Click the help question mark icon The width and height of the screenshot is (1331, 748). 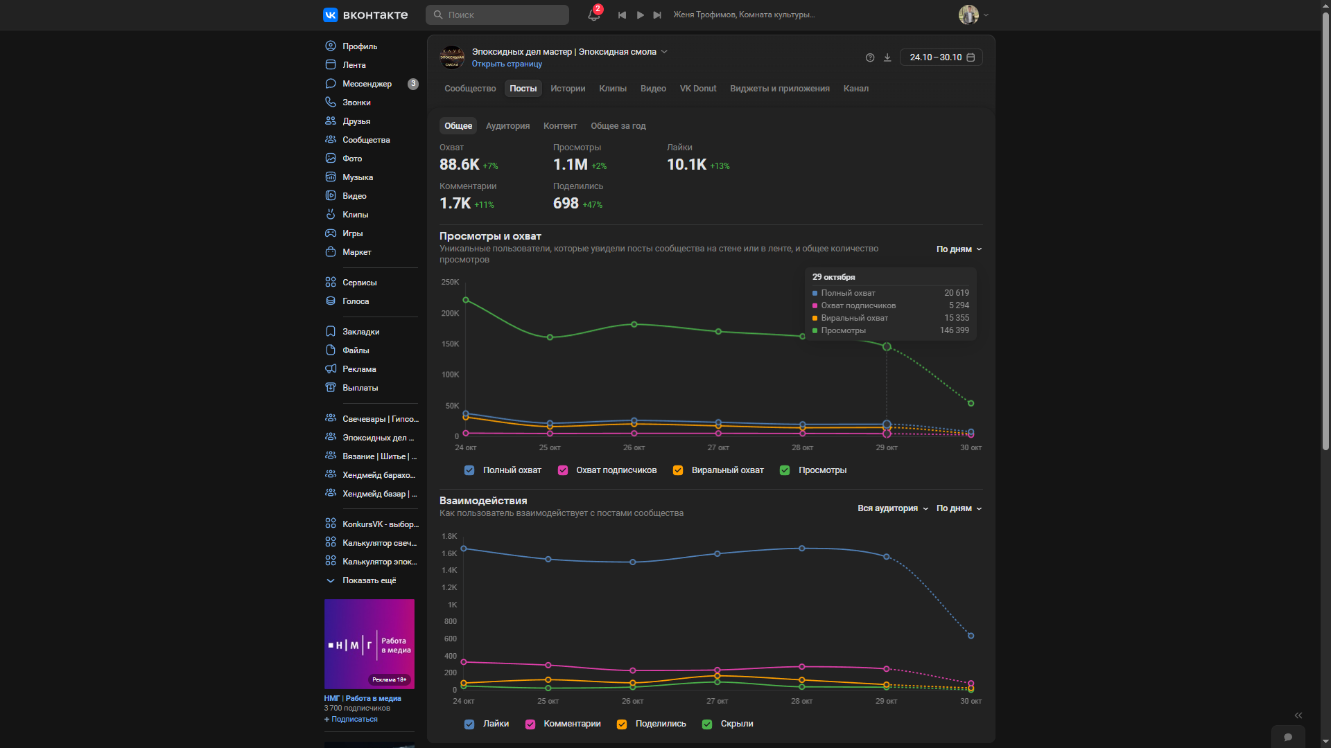(870, 57)
